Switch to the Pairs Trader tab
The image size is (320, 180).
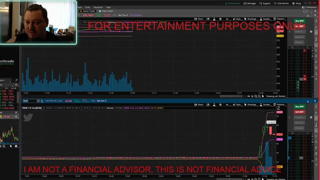106,11
